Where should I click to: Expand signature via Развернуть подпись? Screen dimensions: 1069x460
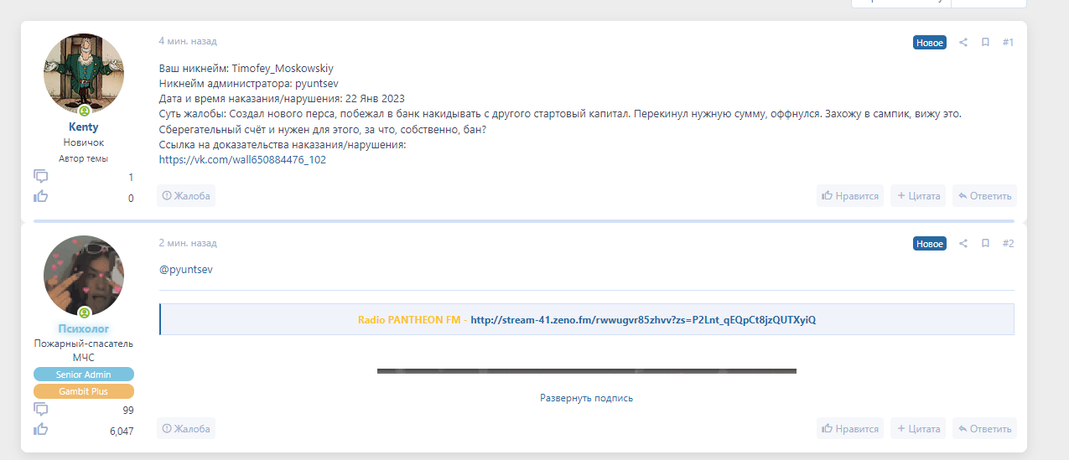click(586, 398)
